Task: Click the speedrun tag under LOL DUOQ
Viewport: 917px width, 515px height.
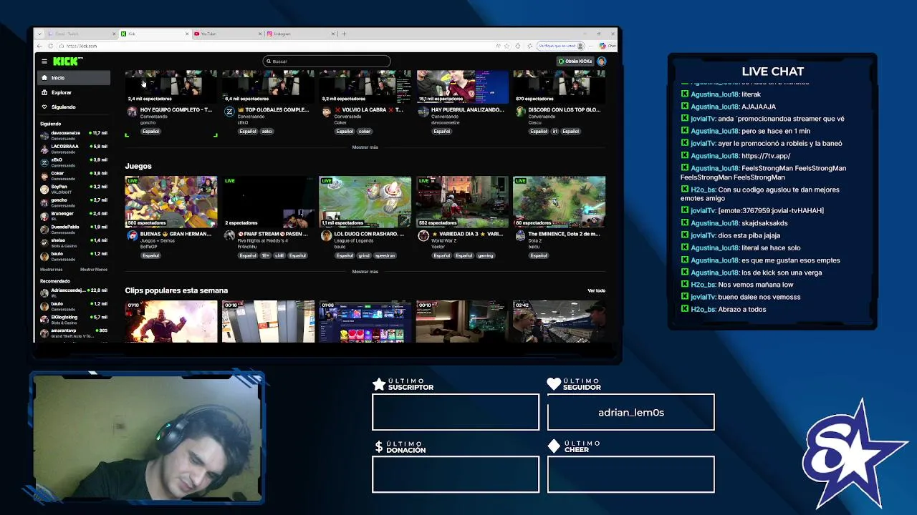Action: (x=385, y=256)
